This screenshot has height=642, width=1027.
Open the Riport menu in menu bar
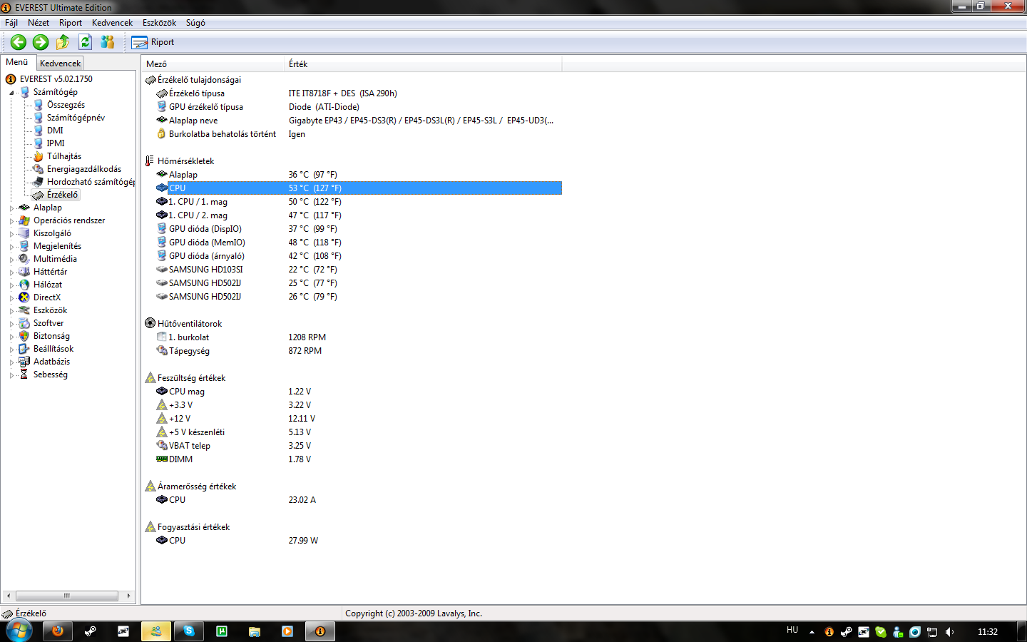[x=71, y=23]
